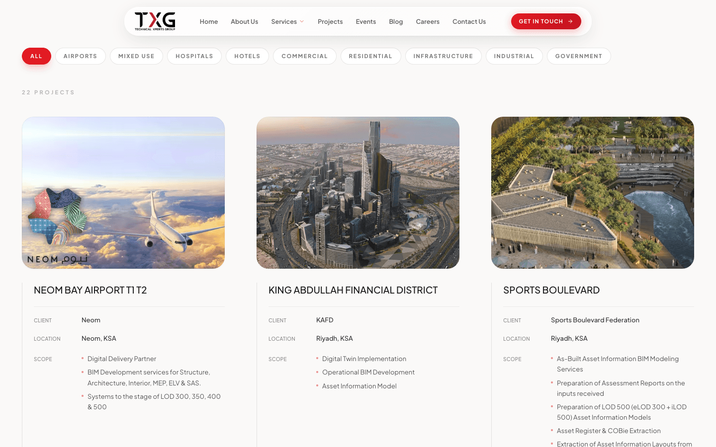
Task: Expand the Services dropdown chevron
Action: click(302, 21)
